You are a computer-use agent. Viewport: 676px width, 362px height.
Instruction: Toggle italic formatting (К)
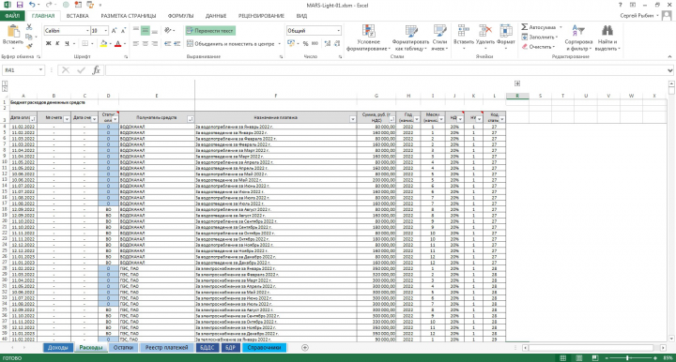(58, 43)
